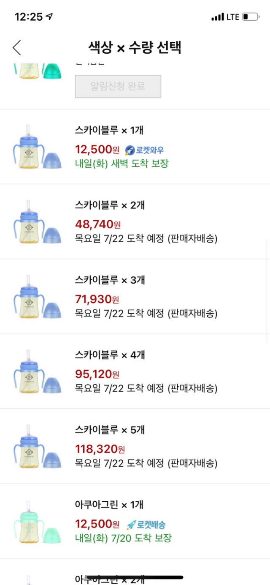This screenshot has height=585, width=270.
Task: Tap the battery icon in status bar
Action: tap(251, 17)
